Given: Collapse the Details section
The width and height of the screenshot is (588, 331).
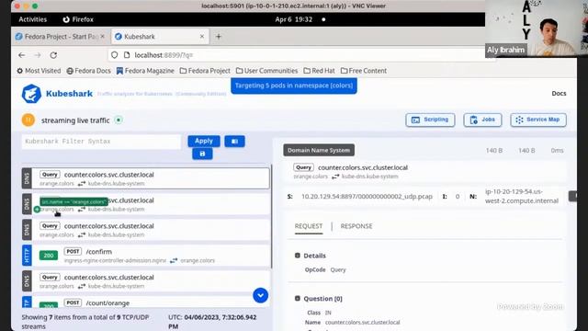Looking at the screenshot, I should 298,256.
